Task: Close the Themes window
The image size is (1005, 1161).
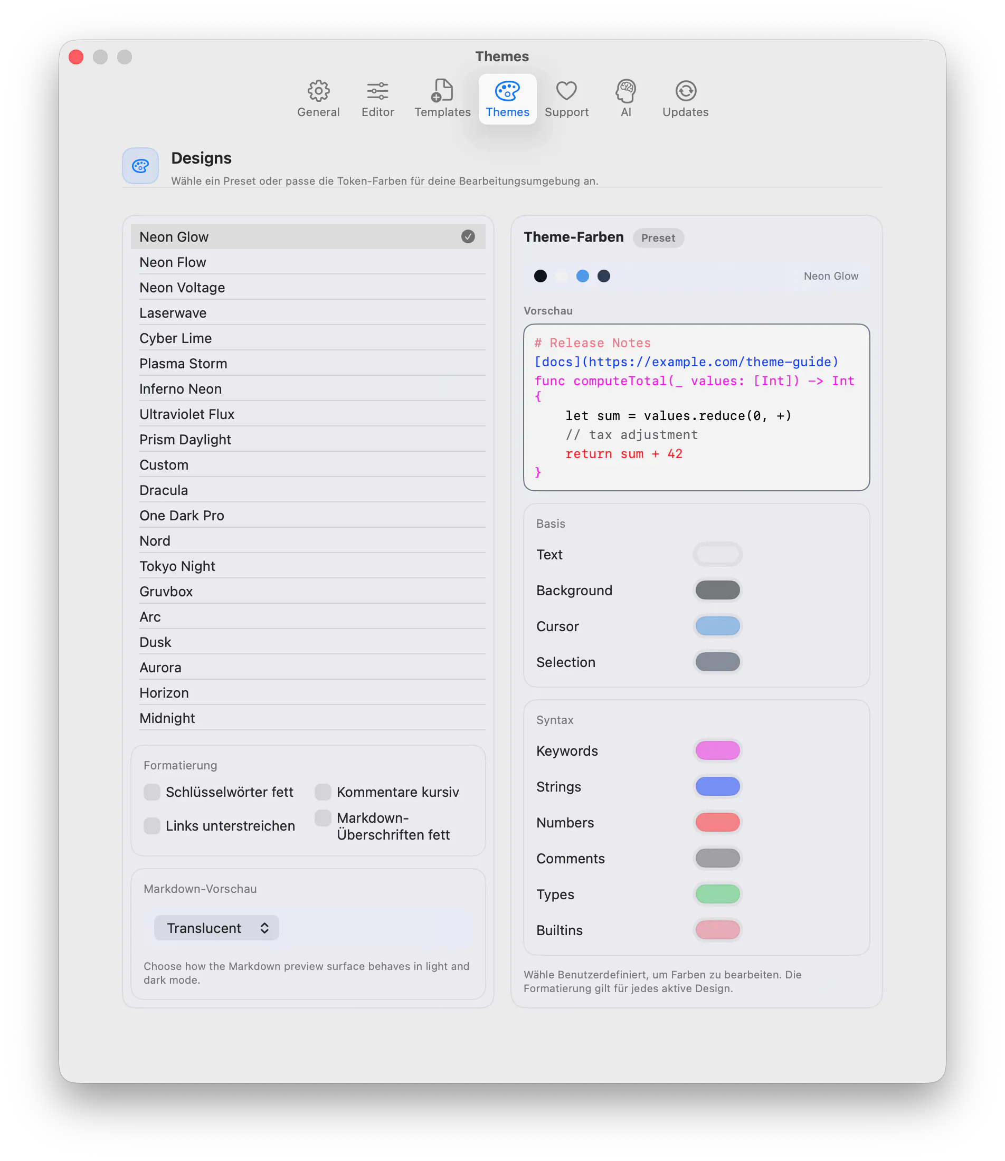Action: 76,56
